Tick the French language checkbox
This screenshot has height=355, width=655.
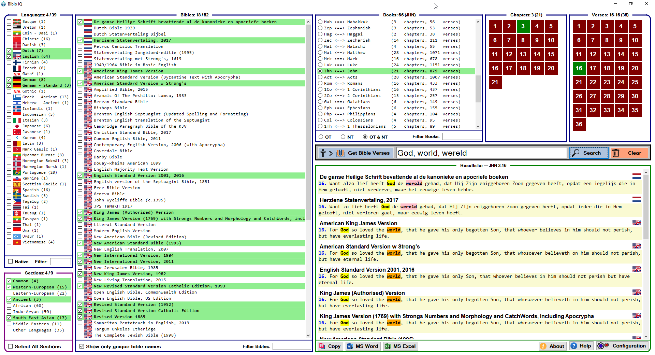[x=9, y=68]
